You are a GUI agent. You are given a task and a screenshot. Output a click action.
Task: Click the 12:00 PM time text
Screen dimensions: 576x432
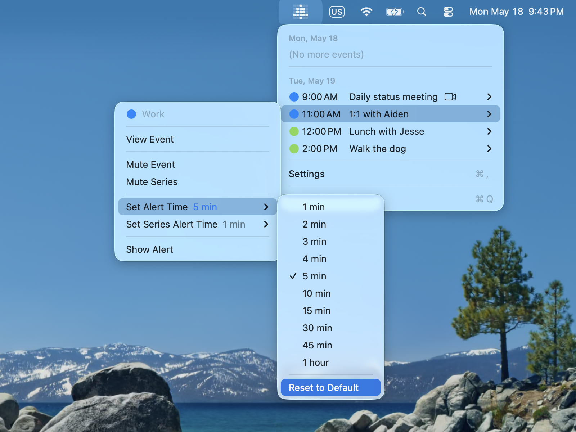tap(321, 131)
